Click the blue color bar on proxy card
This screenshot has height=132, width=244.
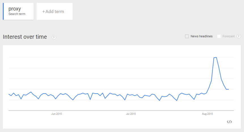coord(3,11)
